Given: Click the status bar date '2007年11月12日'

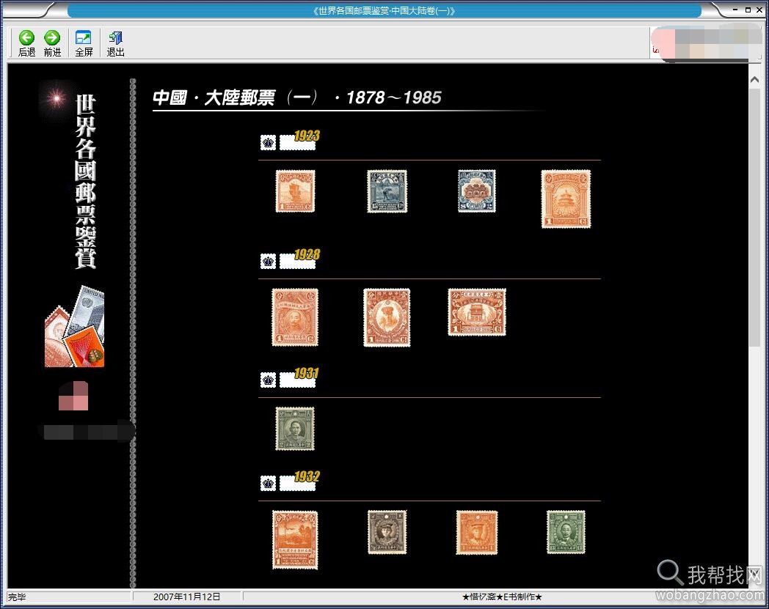Looking at the screenshot, I should (x=186, y=597).
